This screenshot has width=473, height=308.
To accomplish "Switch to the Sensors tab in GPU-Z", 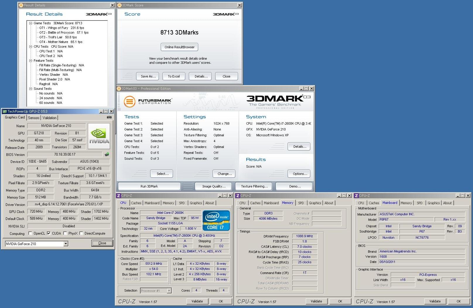I will (x=34, y=118).
